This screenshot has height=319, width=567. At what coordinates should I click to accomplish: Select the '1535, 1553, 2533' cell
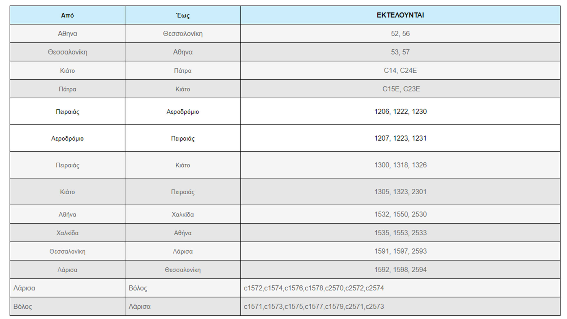click(400, 233)
